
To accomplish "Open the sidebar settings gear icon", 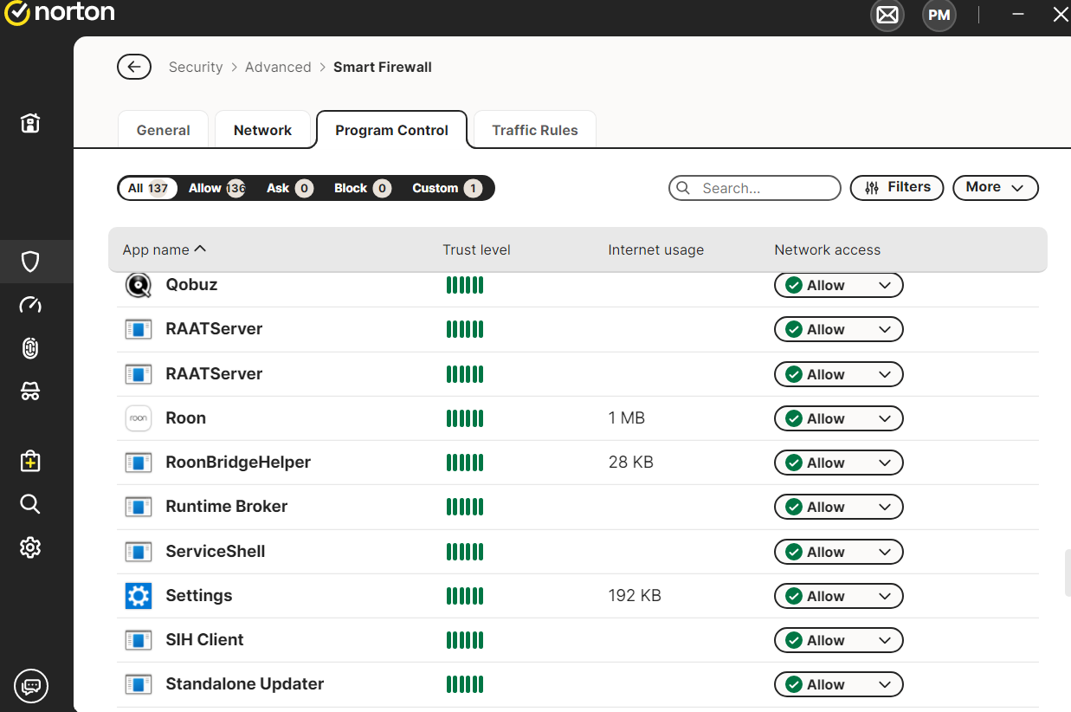I will click(x=30, y=547).
